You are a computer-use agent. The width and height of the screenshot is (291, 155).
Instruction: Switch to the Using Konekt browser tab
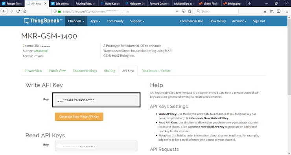[110, 4]
